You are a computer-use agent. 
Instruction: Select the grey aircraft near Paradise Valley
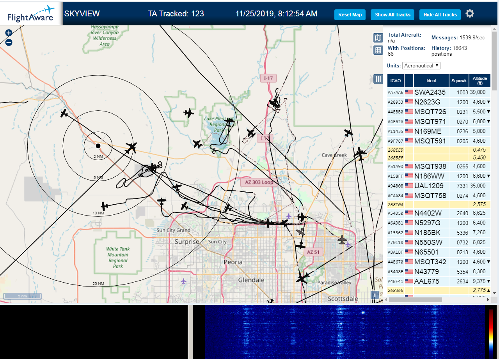(x=342, y=239)
